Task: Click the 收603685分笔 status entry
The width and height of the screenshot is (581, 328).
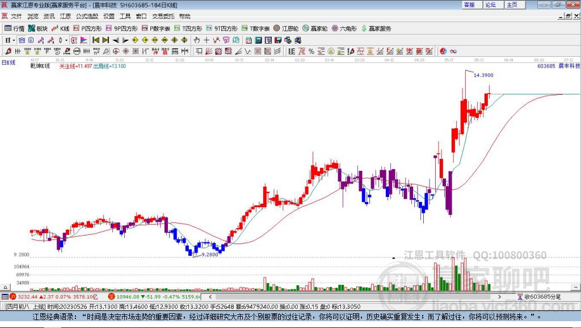Action: pyautogui.click(x=539, y=296)
